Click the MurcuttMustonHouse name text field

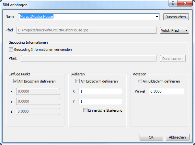[84, 17]
